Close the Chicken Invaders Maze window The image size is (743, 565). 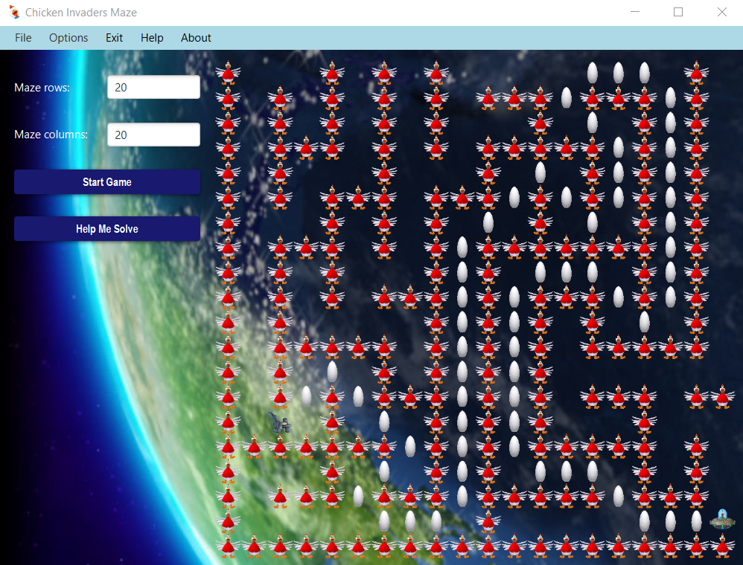pyautogui.click(x=721, y=12)
